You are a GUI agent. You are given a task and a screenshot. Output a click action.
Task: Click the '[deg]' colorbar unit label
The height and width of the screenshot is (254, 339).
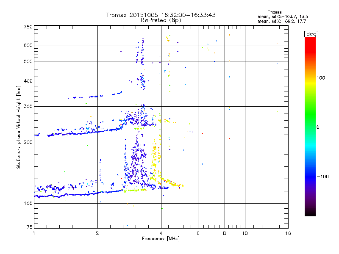311,34
